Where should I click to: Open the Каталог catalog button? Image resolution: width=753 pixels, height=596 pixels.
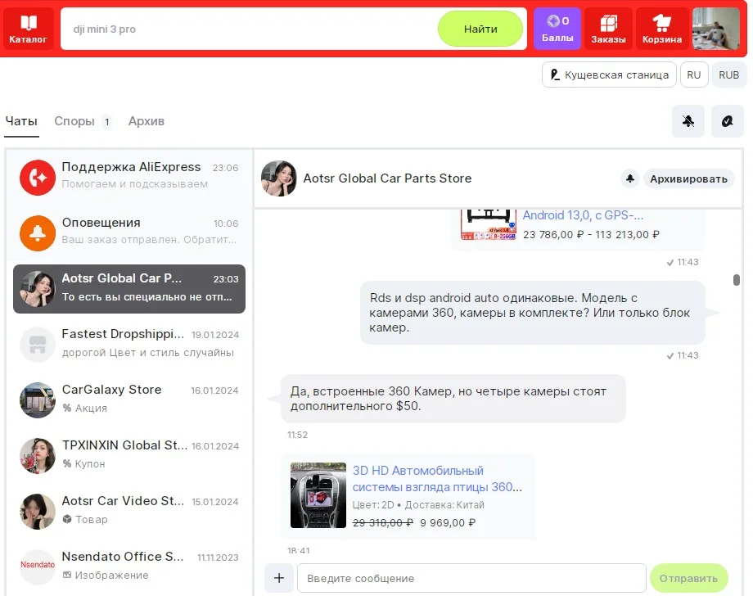[29, 29]
